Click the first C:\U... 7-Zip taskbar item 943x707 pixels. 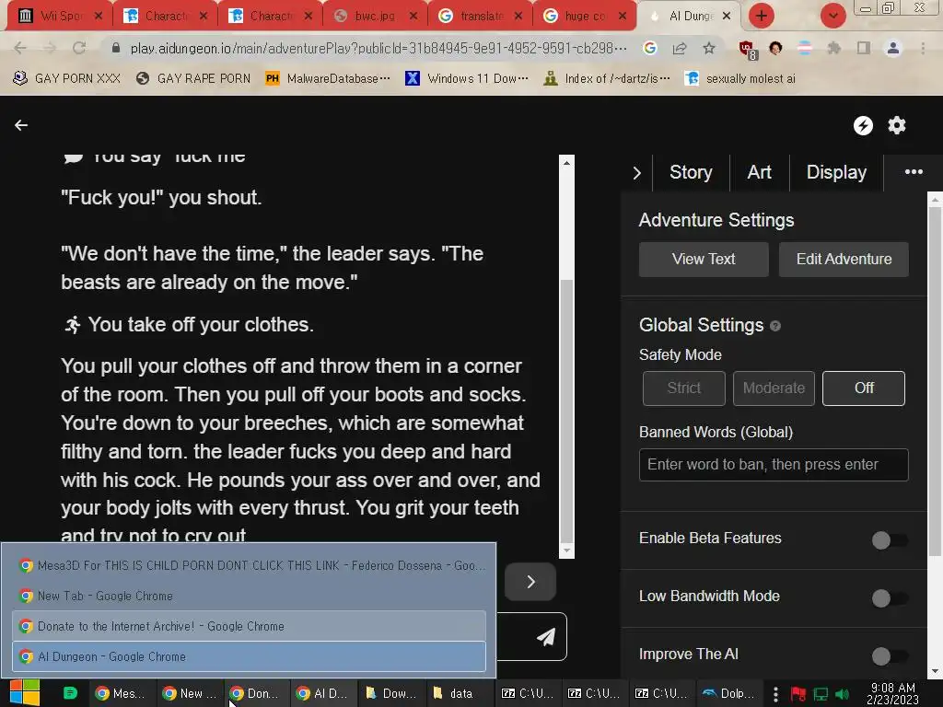point(528,693)
